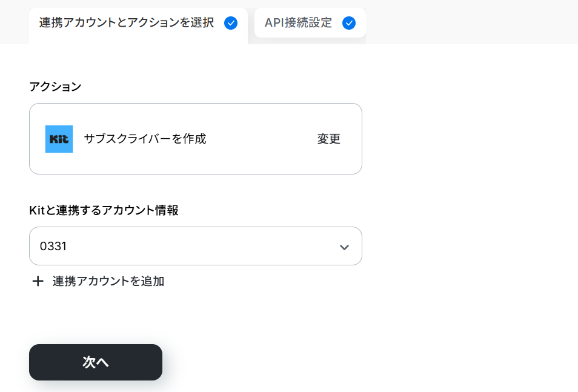
Task: Click the blue checkmark beside API接続設定
Action: pyautogui.click(x=348, y=23)
